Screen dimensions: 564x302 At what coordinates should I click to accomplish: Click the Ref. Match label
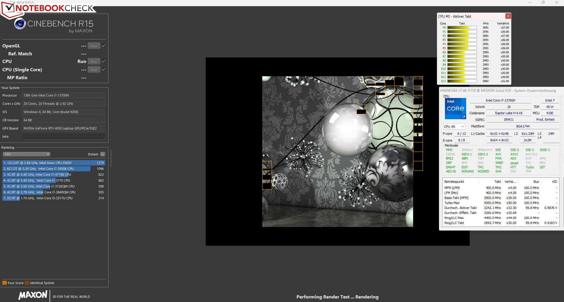click(20, 54)
